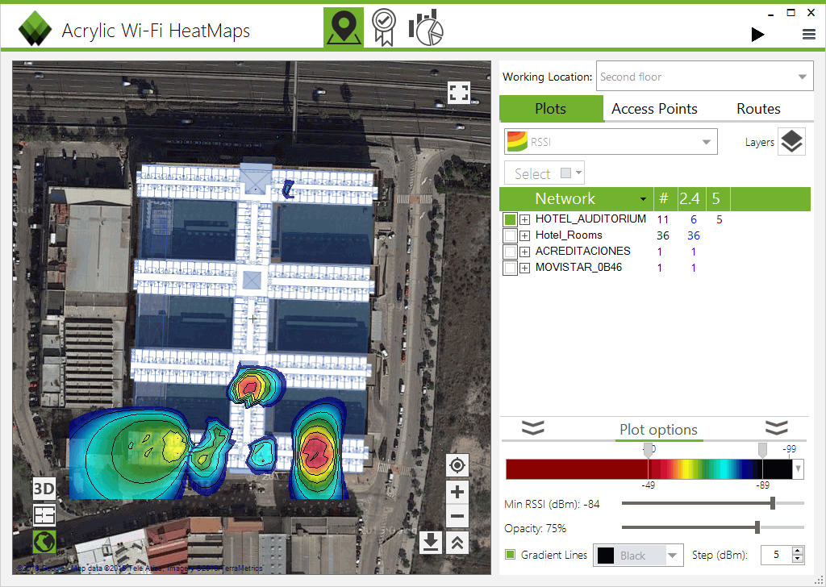Click the Min RSSI slider handle
Image resolution: width=826 pixels, height=587 pixels.
coord(773,503)
